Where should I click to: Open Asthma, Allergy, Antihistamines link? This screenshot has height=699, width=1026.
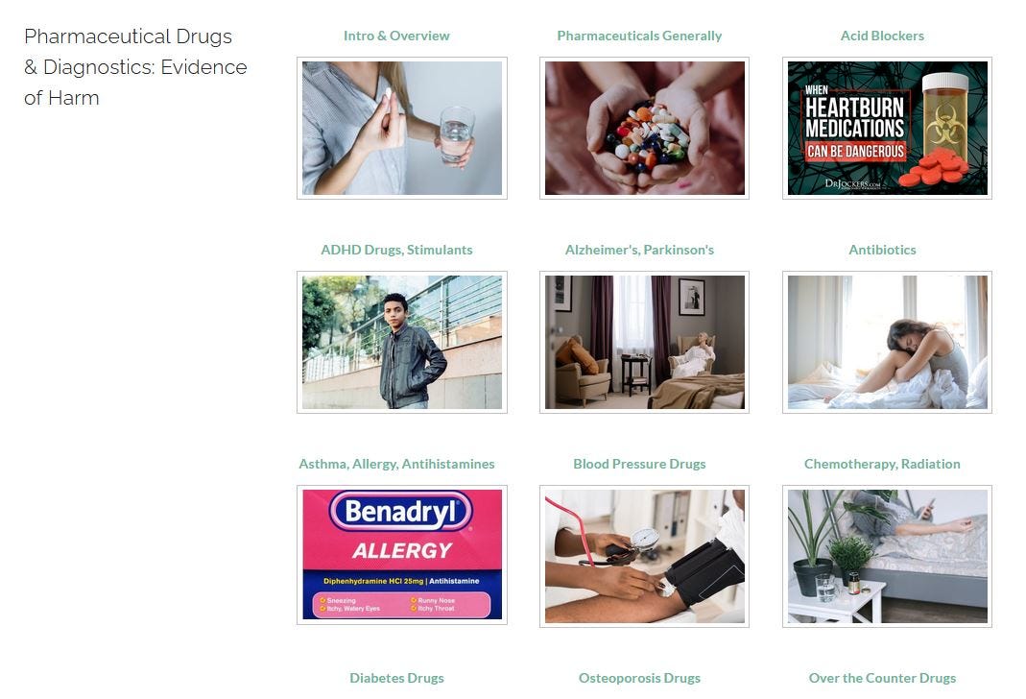[396, 464]
